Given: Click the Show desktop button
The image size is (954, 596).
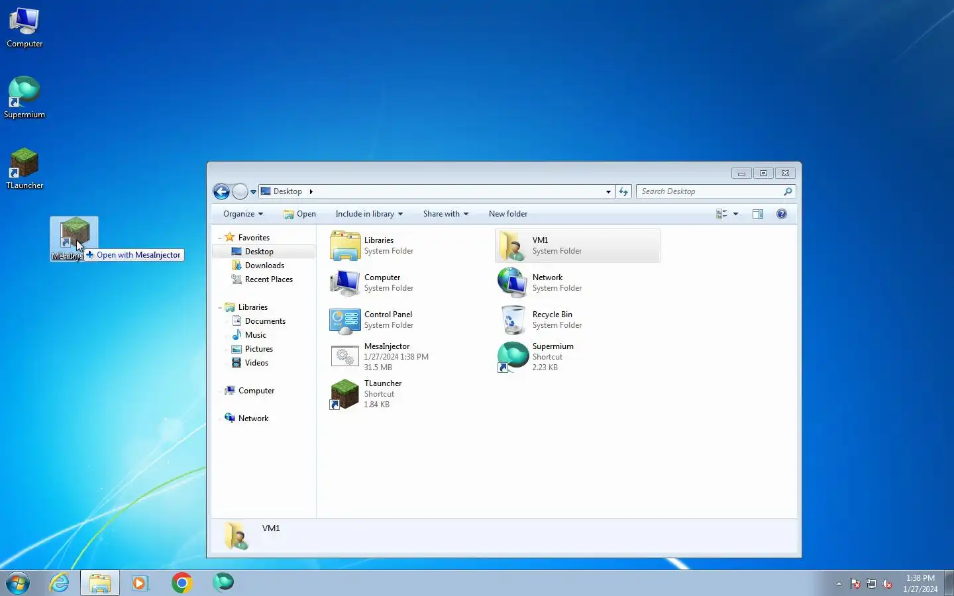Looking at the screenshot, I should pos(949,583).
